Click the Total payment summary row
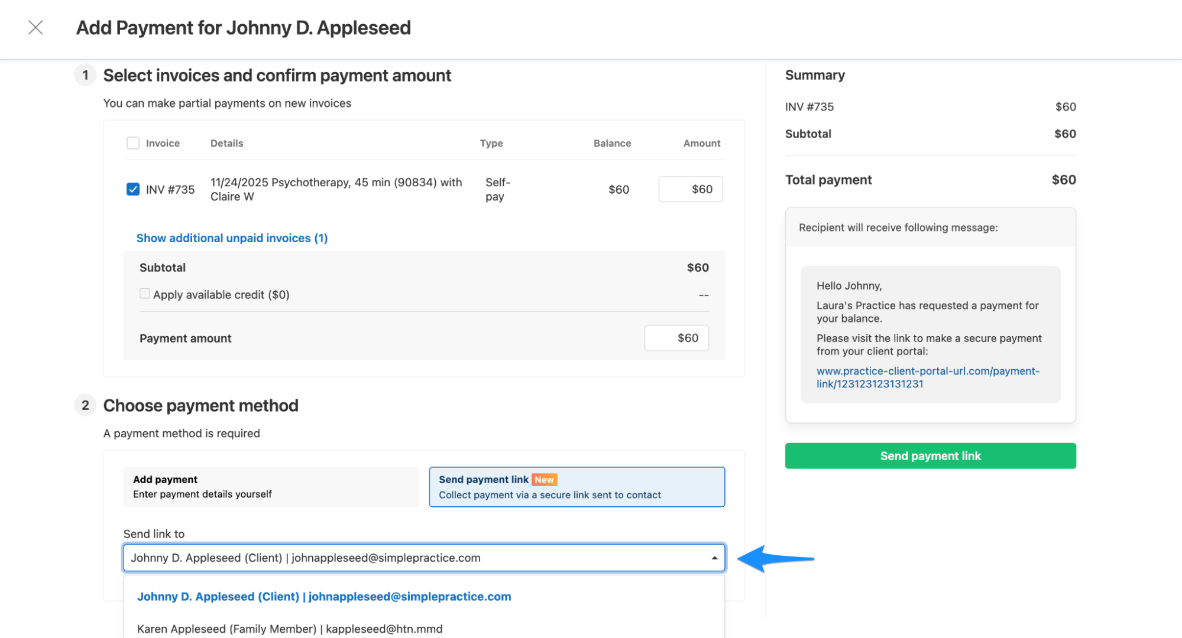The width and height of the screenshot is (1182, 638). click(930, 180)
